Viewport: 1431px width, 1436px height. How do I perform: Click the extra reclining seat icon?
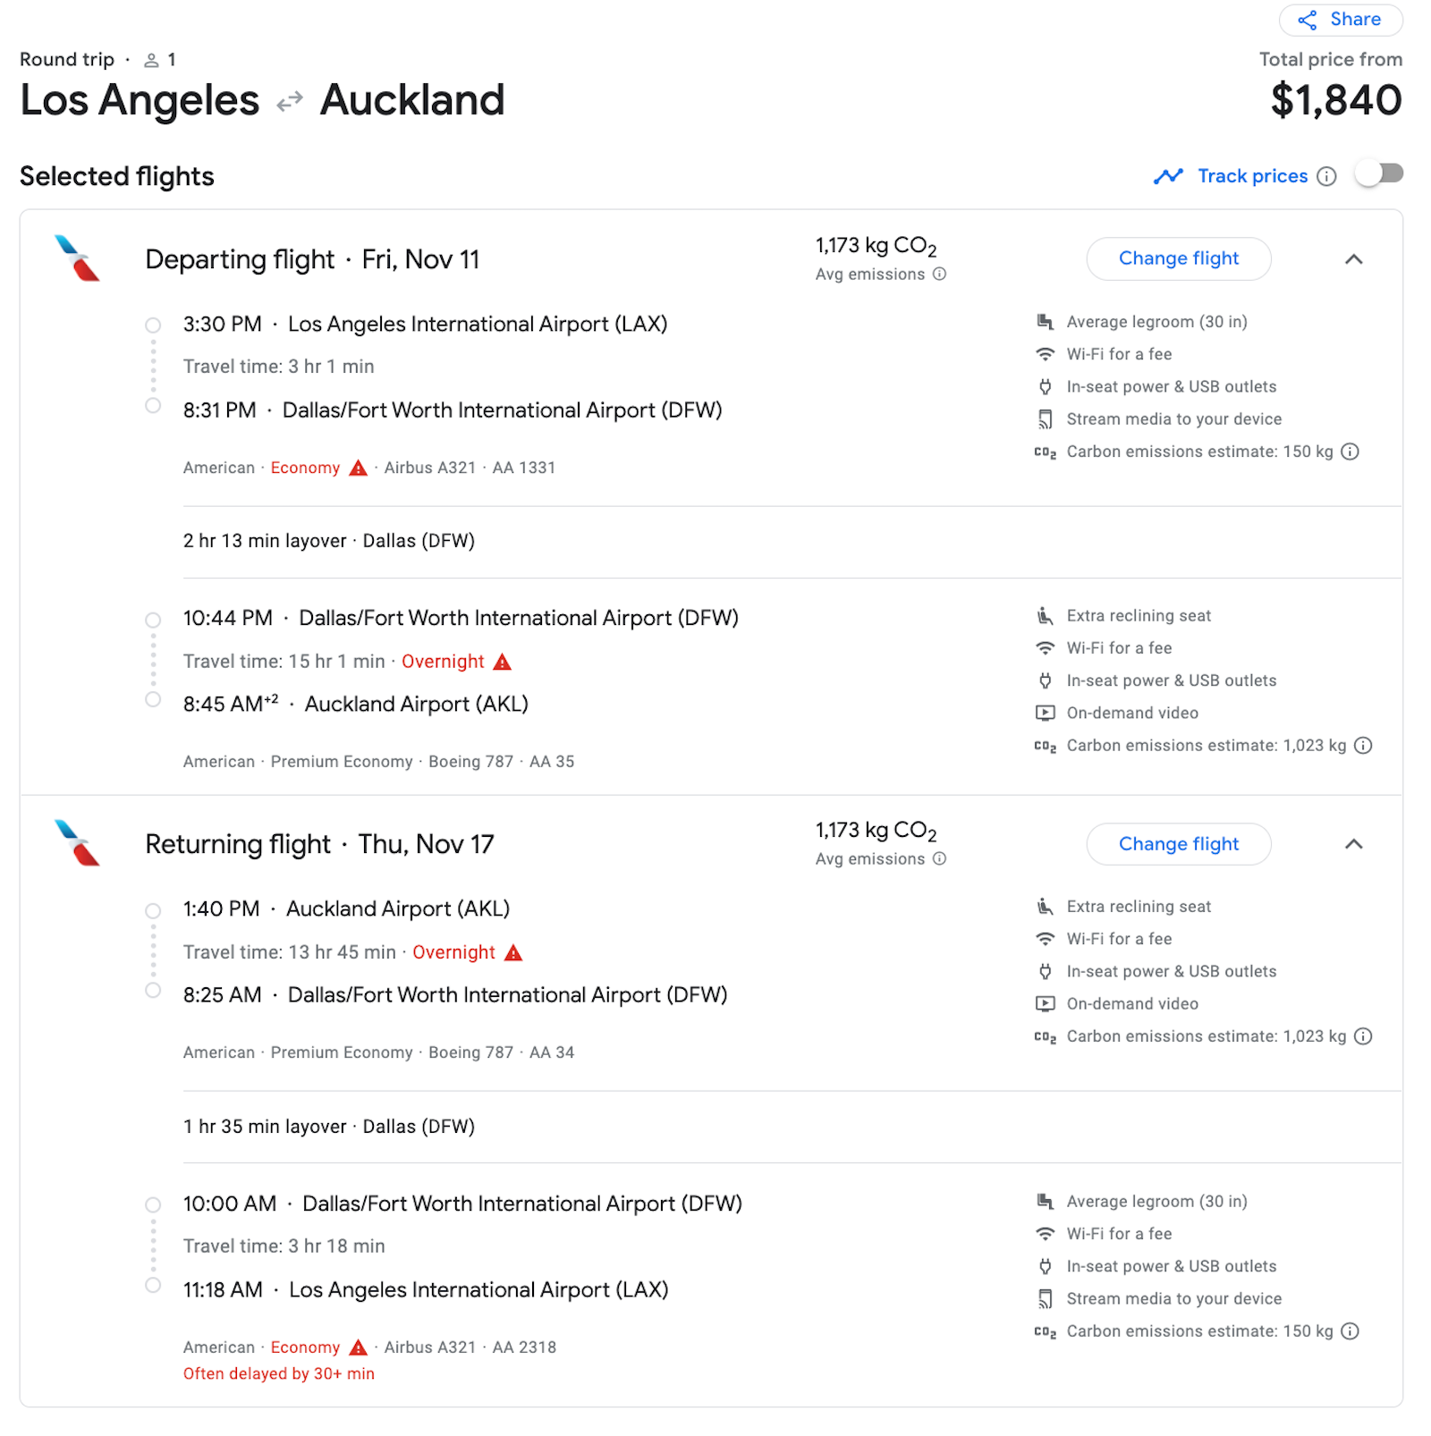tap(1044, 615)
